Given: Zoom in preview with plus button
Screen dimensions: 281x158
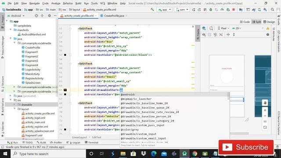Looking at the screenshot, I should 265,110.
